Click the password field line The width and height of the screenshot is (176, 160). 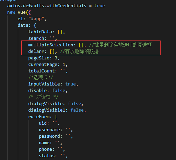(x=56, y=136)
